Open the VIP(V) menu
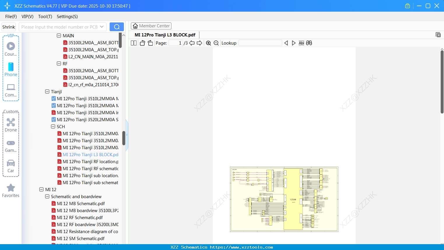This screenshot has height=250, width=444. click(x=27, y=17)
